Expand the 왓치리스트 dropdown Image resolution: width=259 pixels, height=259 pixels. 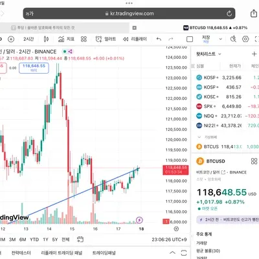click(x=208, y=54)
